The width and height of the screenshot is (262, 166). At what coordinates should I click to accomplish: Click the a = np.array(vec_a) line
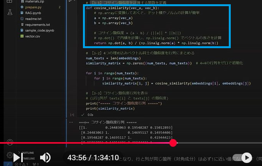coord(113,18)
